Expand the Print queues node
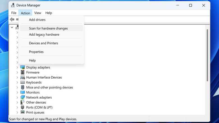This screenshot has width=219, height=123. point(17,112)
